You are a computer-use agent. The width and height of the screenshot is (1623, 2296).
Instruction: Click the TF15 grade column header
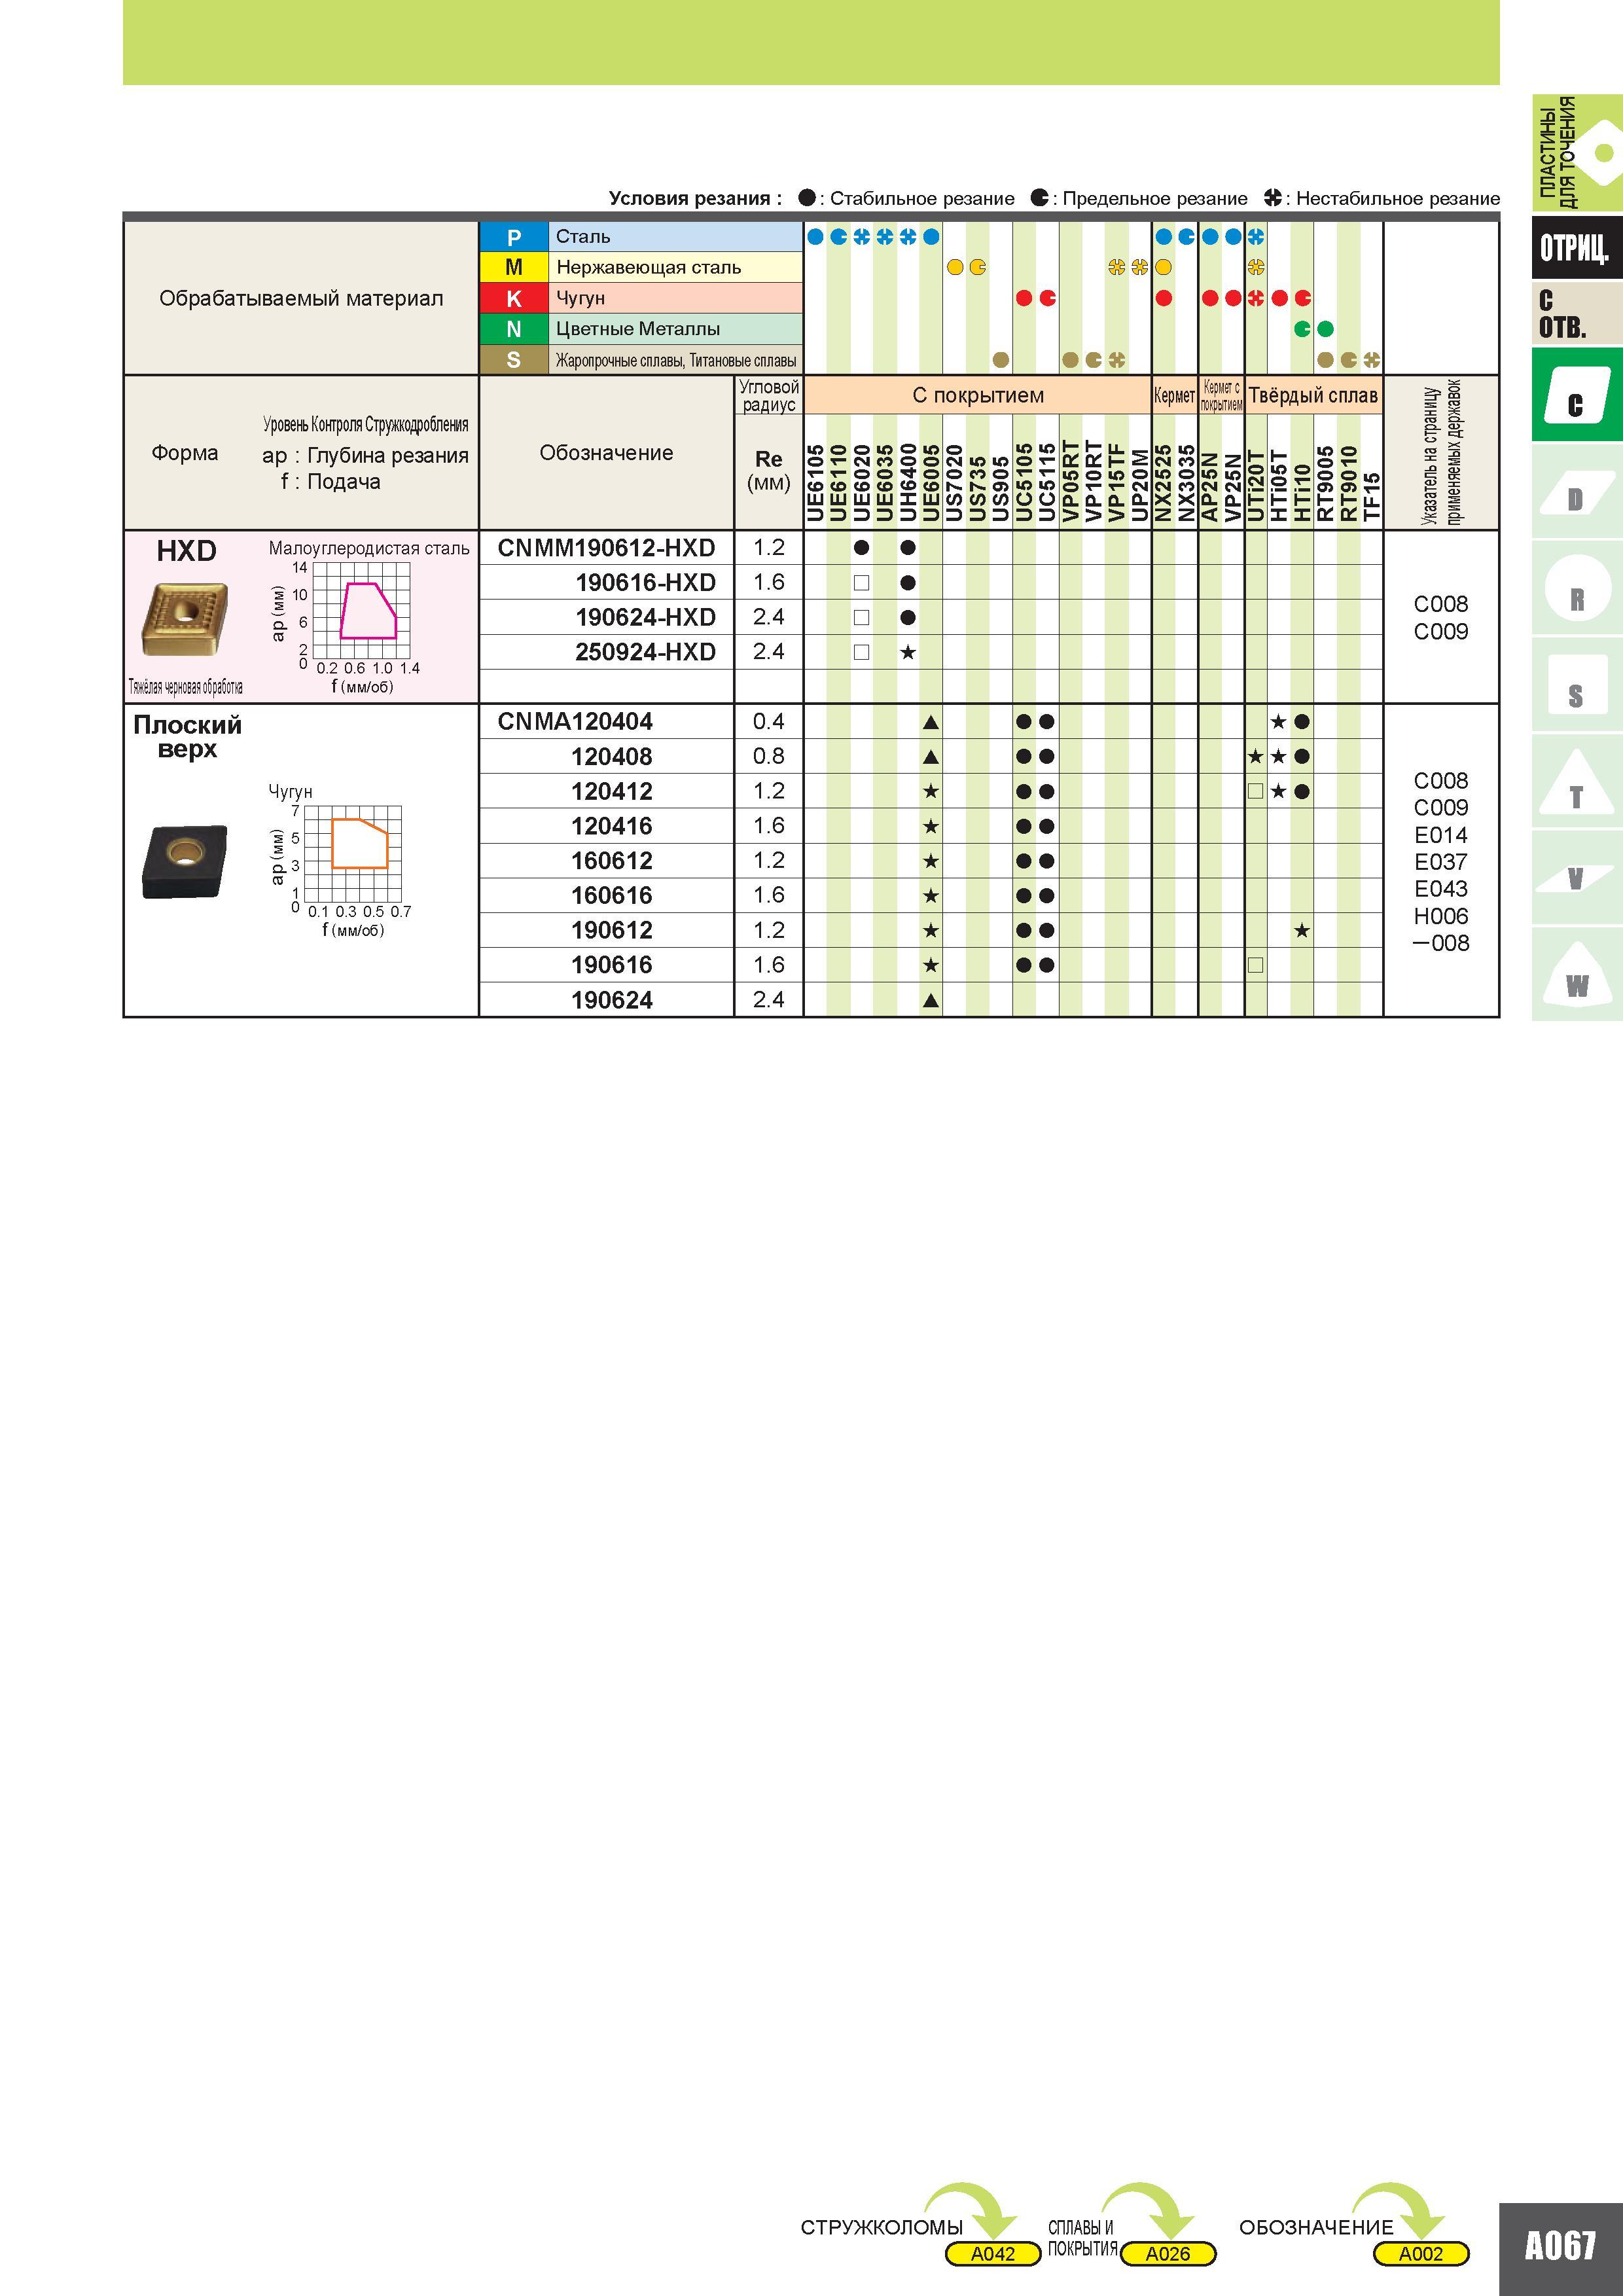pos(1372,497)
